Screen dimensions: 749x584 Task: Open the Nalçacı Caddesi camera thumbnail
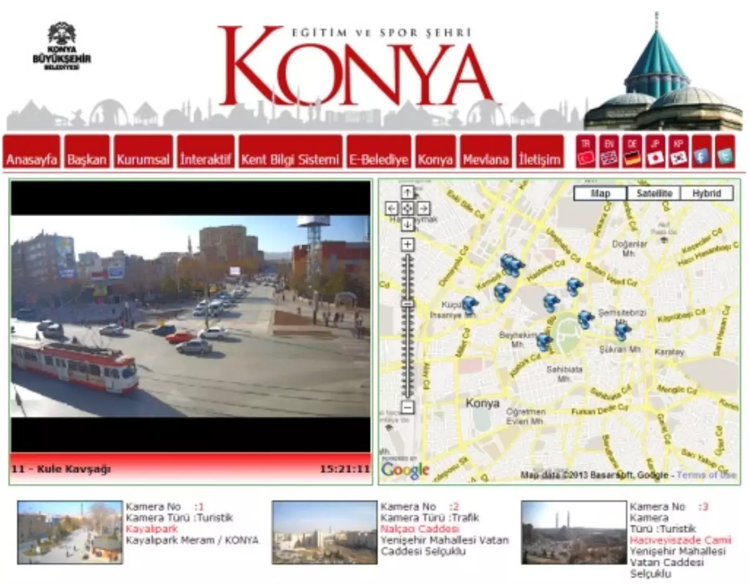coord(324,533)
